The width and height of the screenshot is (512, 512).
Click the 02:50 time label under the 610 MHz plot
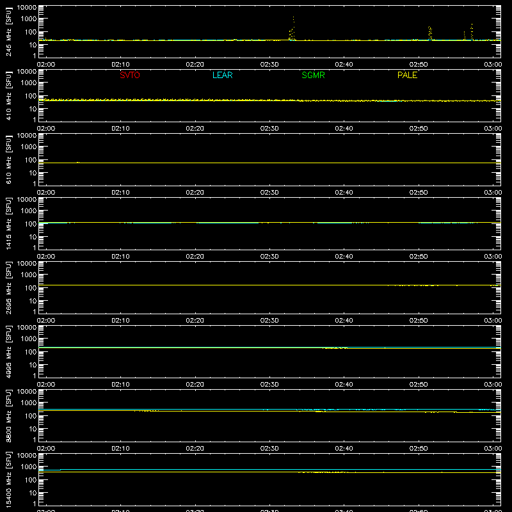pos(419,193)
